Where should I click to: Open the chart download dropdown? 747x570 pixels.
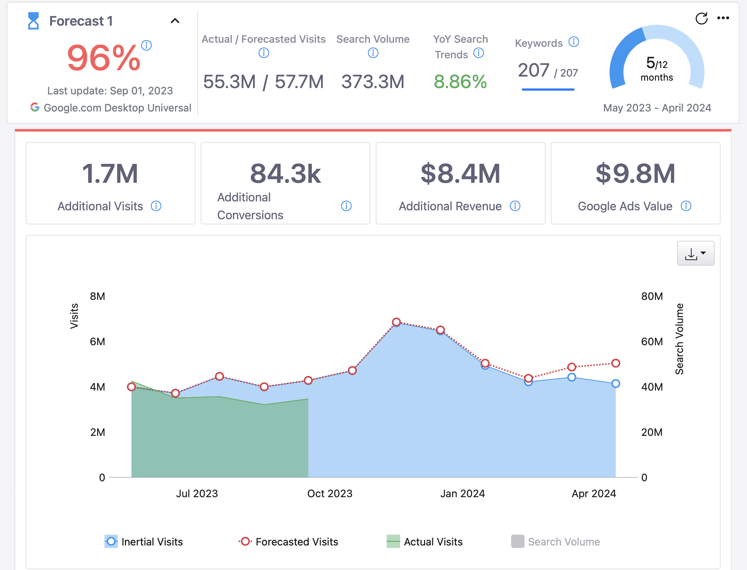point(695,253)
